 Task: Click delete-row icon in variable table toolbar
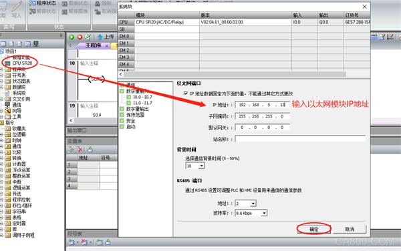pos(80,150)
